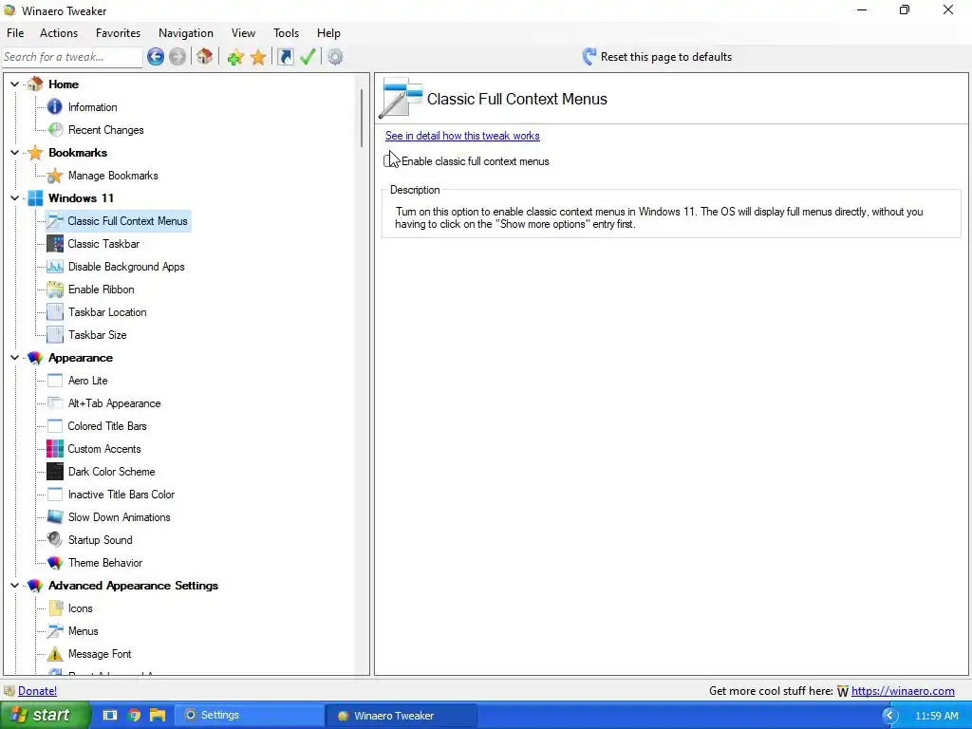Go to Home page toolbar icon
This screenshot has height=729, width=972.
click(x=205, y=57)
